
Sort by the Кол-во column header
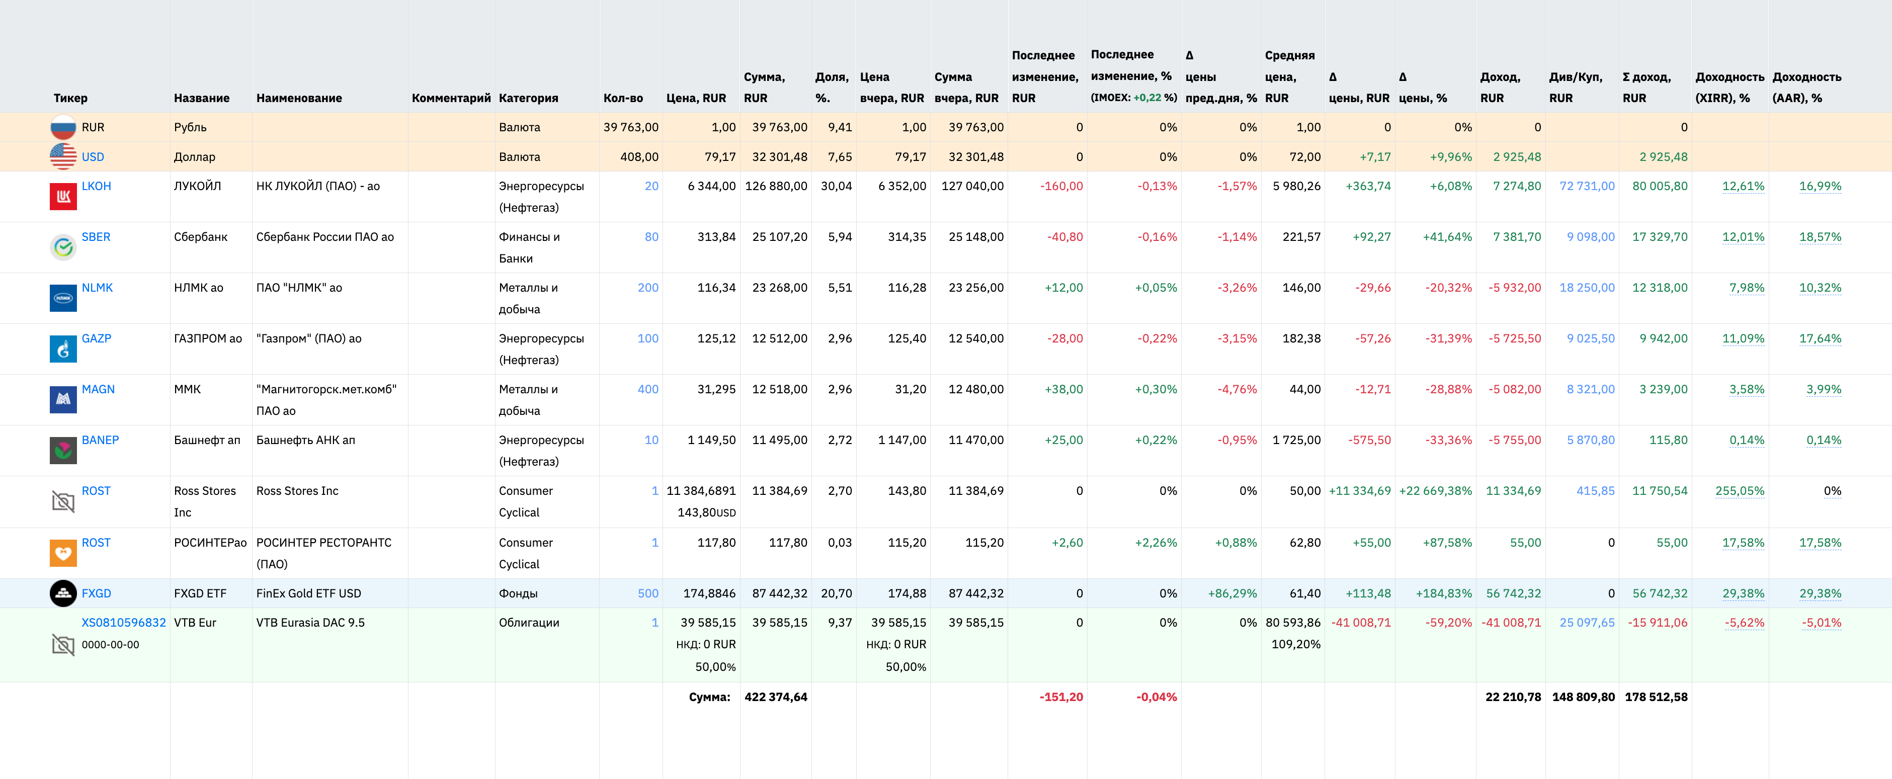(x=623, y=99)
